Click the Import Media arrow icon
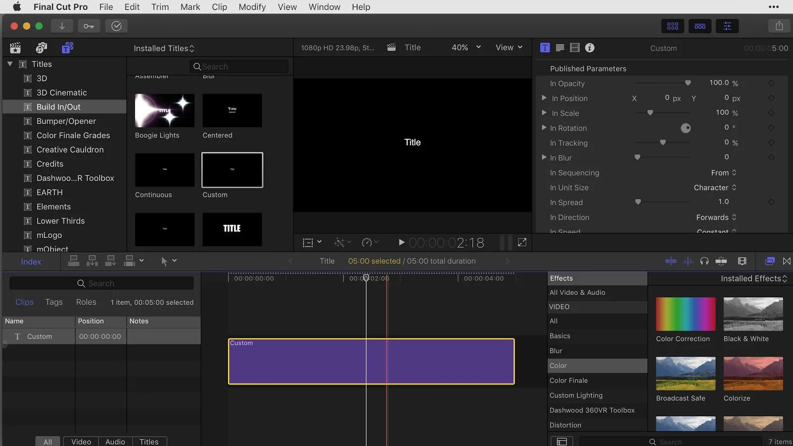Image resolution: width=793 pixels, height=446 pixels. tap(62, 26)
